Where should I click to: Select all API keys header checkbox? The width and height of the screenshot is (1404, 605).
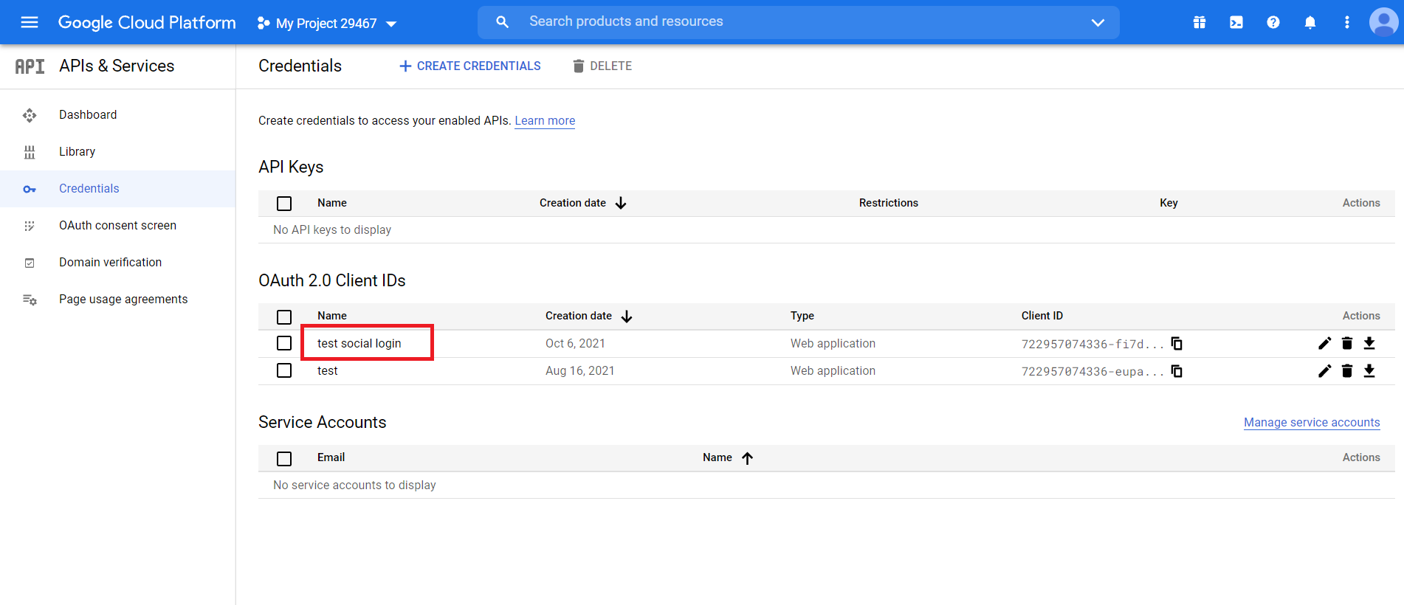tap(284, 204)
